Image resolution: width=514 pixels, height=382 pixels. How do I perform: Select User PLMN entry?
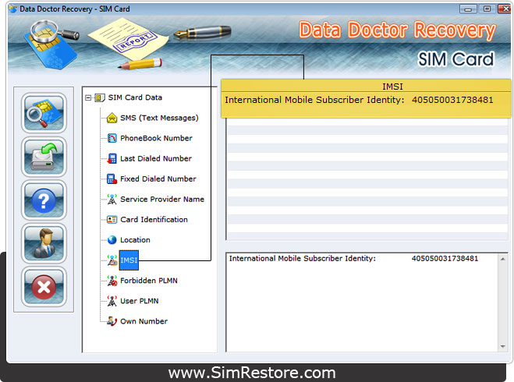tap(140, 301)
